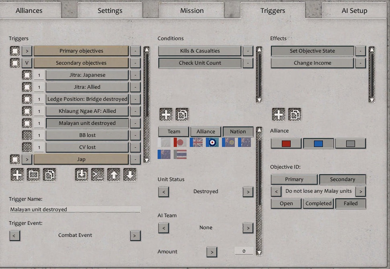Open the Settings tab
Image resolution: width=390 pixels, height=269 pixels.
(x=110, y=10)
